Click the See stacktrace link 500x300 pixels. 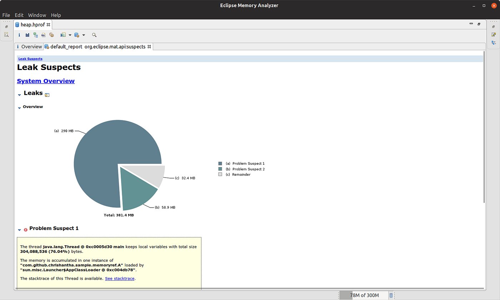coord(119,278)
